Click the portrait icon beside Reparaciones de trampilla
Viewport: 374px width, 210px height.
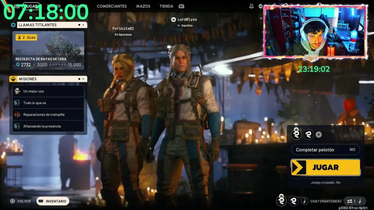(x=17, y=114)
